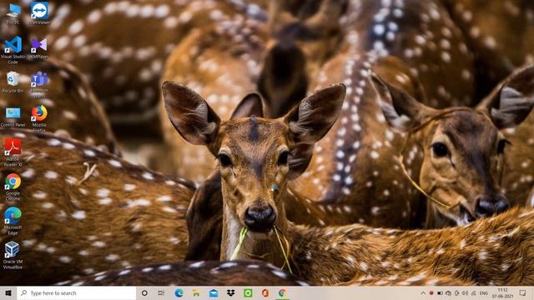
Task: Open the green square app on taskbar
Action: [x=248, y=293]
